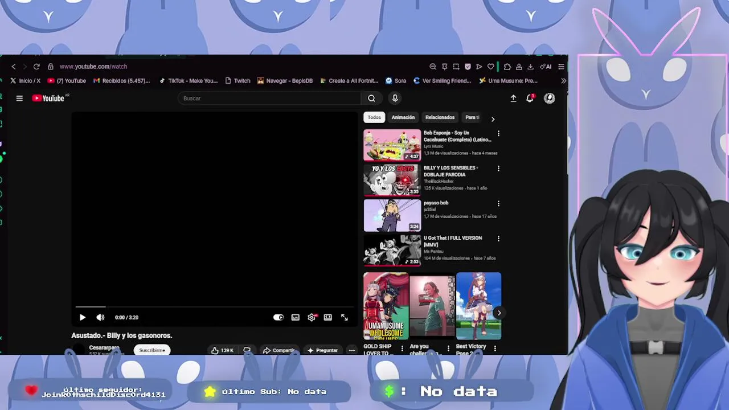The height and width of the screenshot is (410, 729).
Task: Dislike the video with thumbs down
Action: [x=247, y=350]
